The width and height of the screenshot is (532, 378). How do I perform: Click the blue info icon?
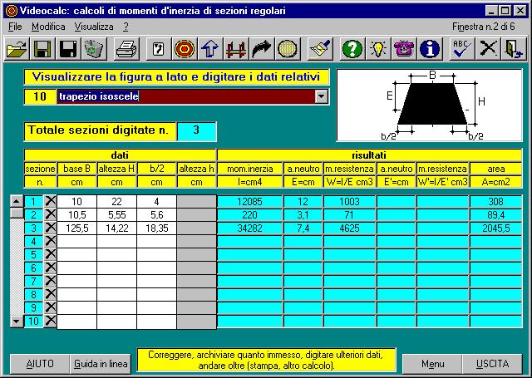click(430, 49)
